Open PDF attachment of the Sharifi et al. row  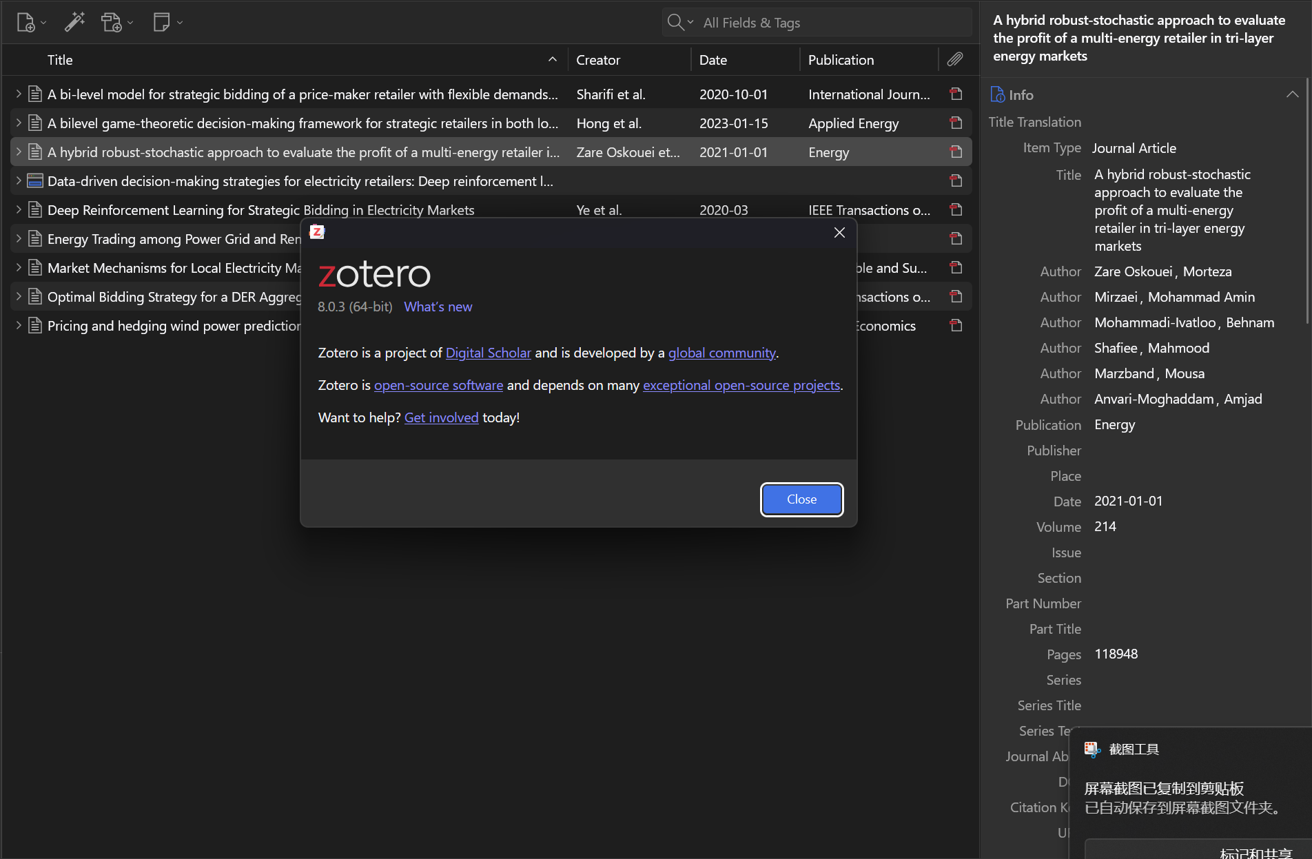[x=956, y=94]
